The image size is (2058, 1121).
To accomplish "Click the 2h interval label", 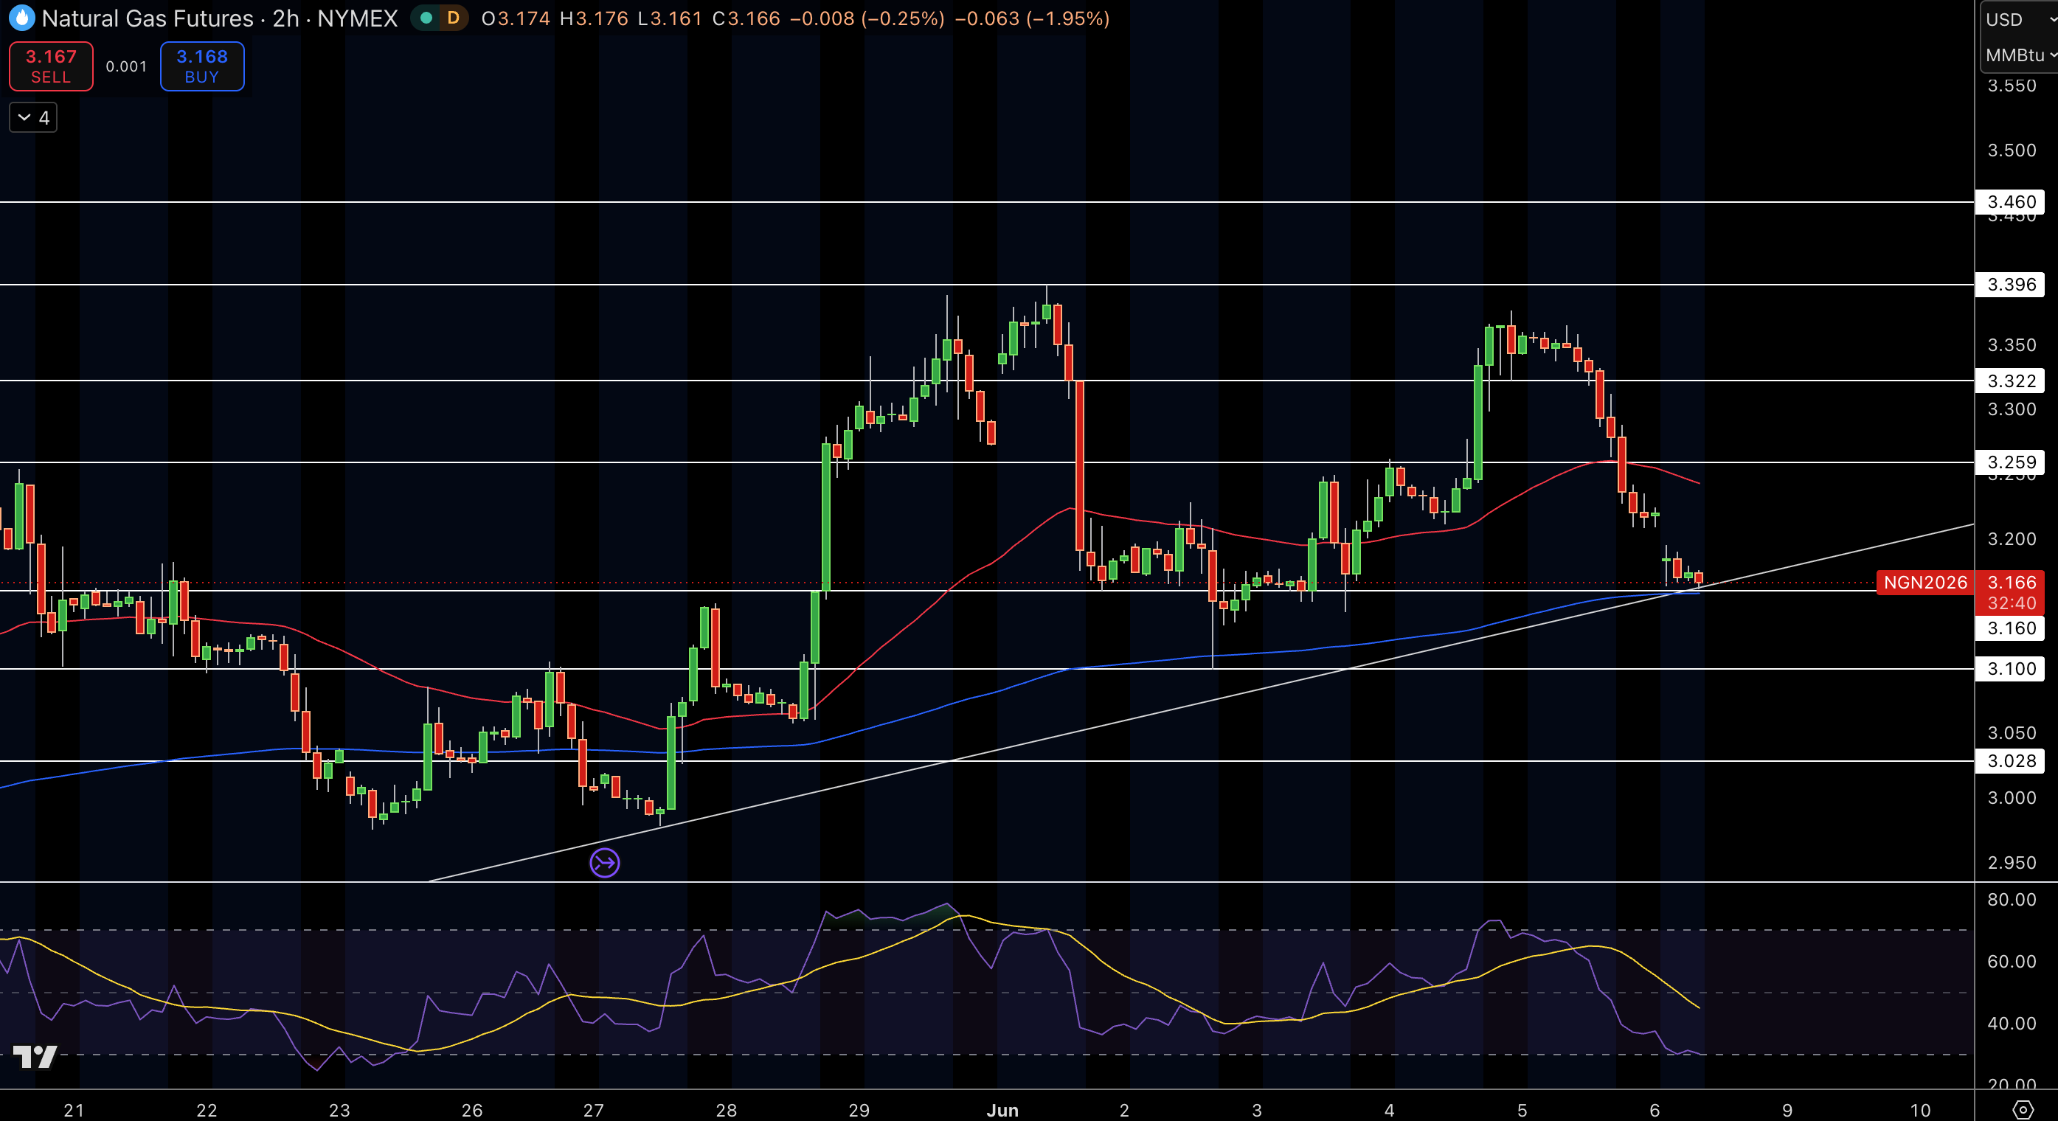I will (285, 18).
